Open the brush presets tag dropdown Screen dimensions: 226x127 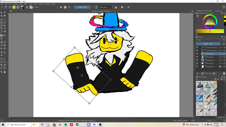click(x=204, y=79)
